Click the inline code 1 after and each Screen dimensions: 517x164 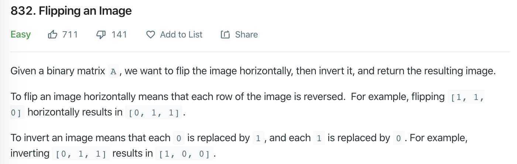point(319,139)
